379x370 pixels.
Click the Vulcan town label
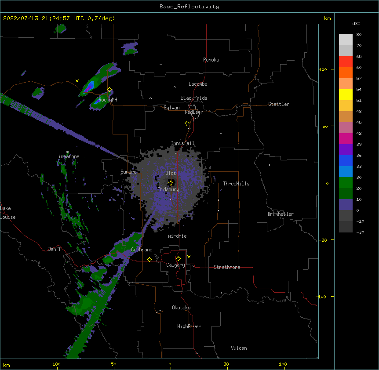(239, 348)
